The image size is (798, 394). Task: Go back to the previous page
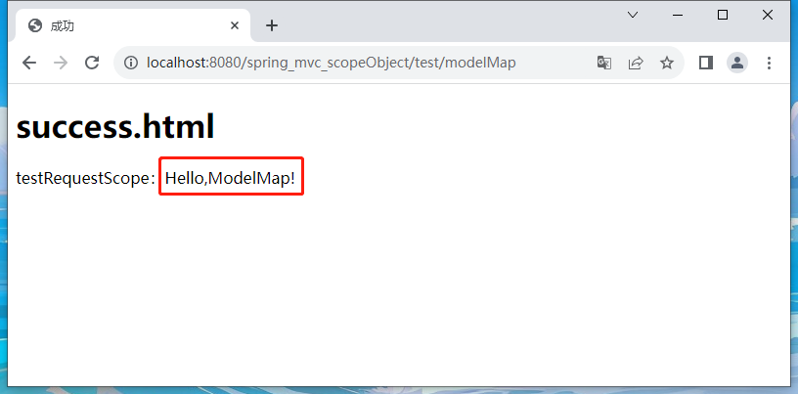pos(29,63)
